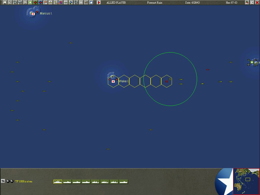Viewport: 260px width, 195px height.
Task: Go to next task force with right arrow
Action: click(x=12, y=181)
